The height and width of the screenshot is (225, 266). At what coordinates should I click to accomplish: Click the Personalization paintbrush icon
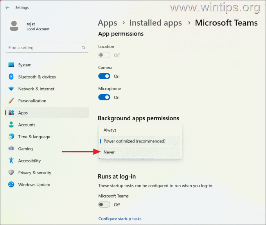(x=11, y=101)
